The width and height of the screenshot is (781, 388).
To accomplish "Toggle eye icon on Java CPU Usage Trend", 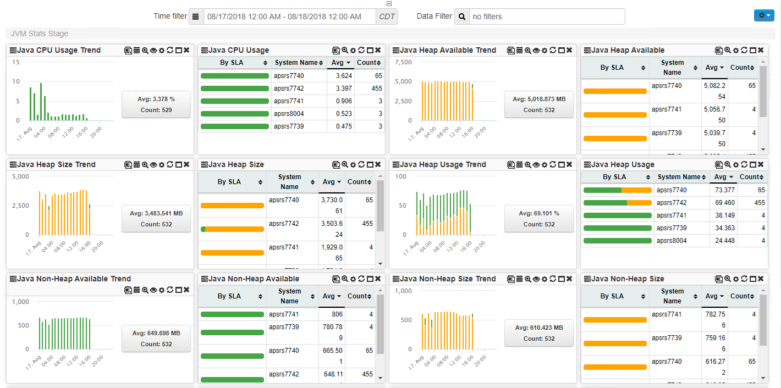I will [x=153, y=50].
